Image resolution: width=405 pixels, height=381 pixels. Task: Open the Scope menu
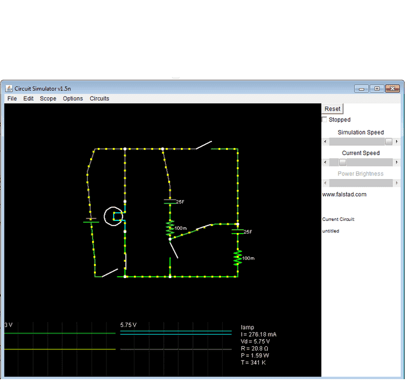click(48, 98)
